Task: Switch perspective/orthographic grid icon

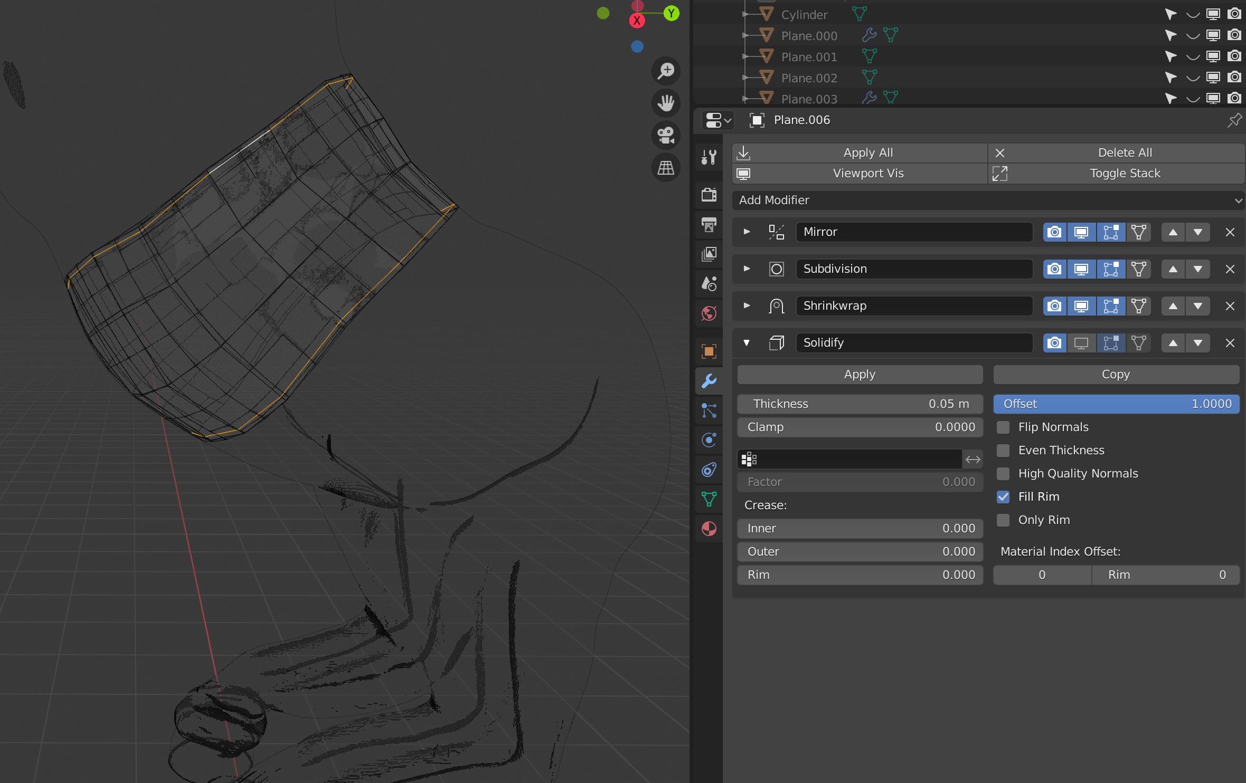Action: tap(666, 168)
